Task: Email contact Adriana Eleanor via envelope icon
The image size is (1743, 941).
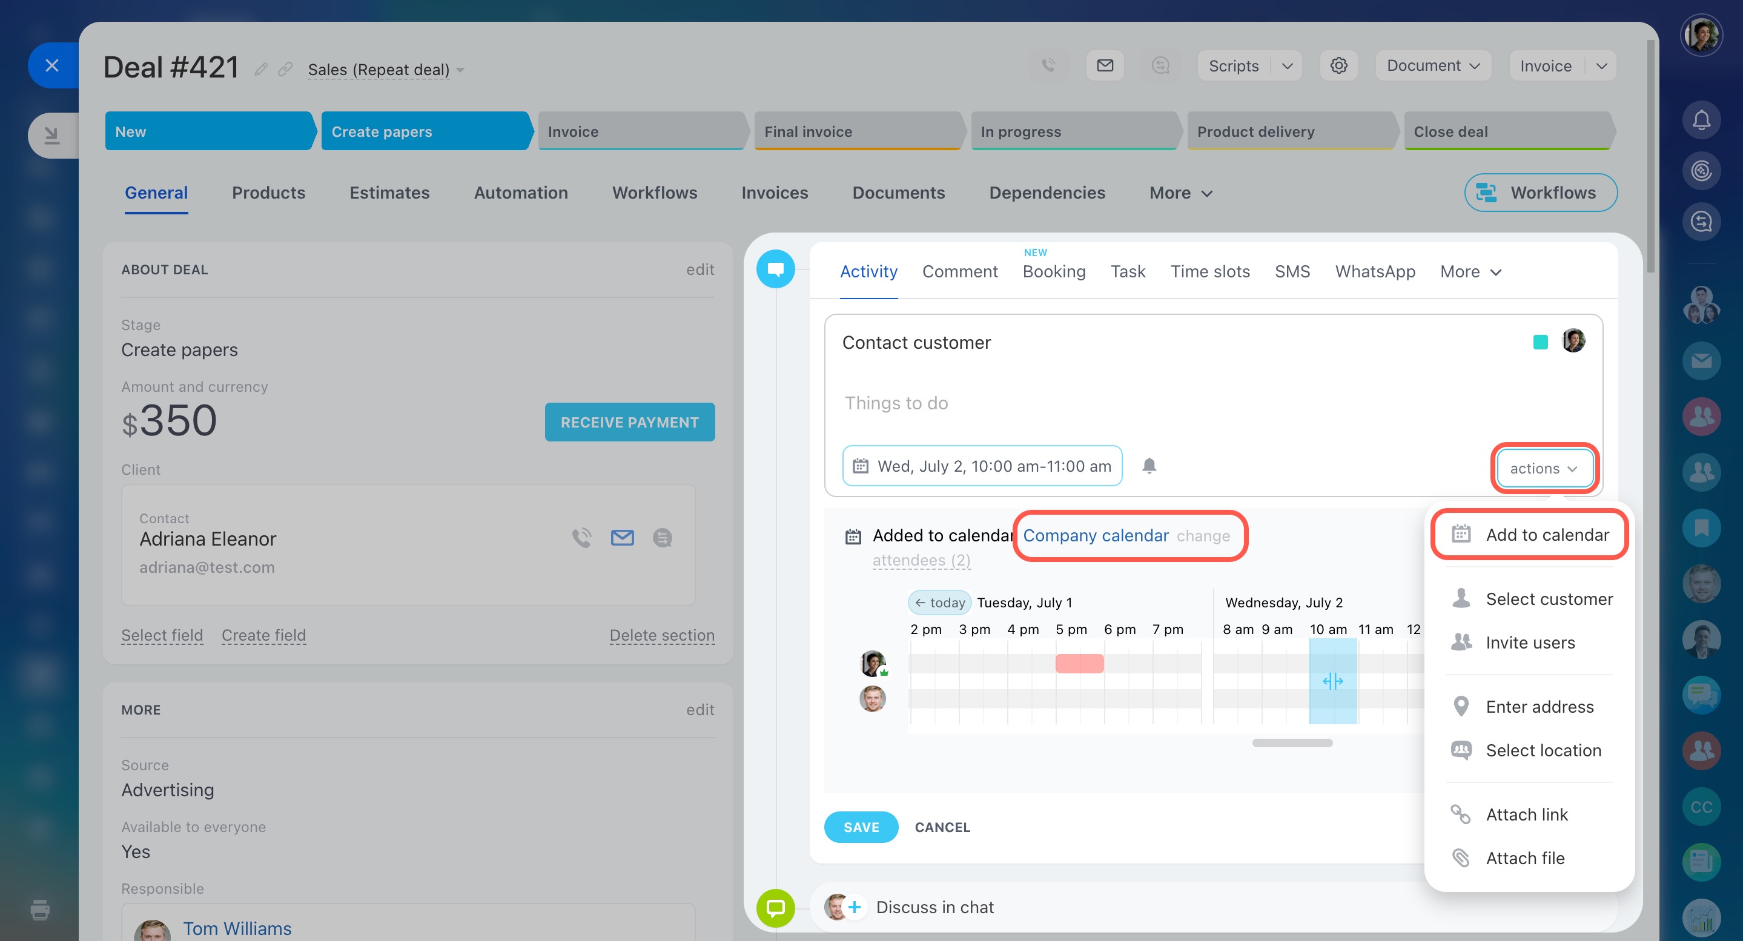Action: (x=622, y=538)
